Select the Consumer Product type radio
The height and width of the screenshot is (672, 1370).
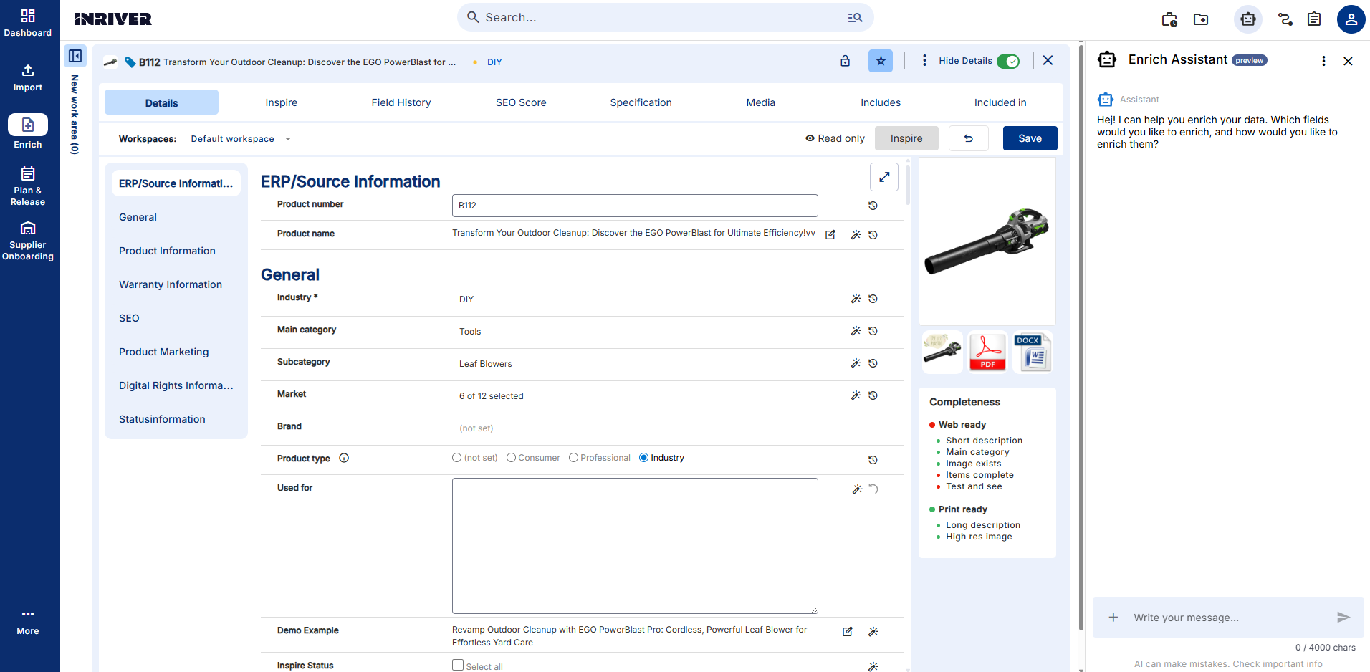click(511, 458)
